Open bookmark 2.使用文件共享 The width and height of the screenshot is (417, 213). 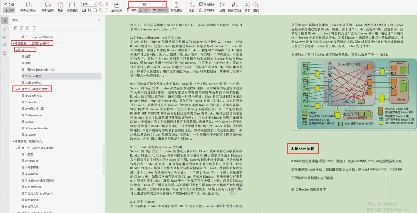click(x=33, y=109)
